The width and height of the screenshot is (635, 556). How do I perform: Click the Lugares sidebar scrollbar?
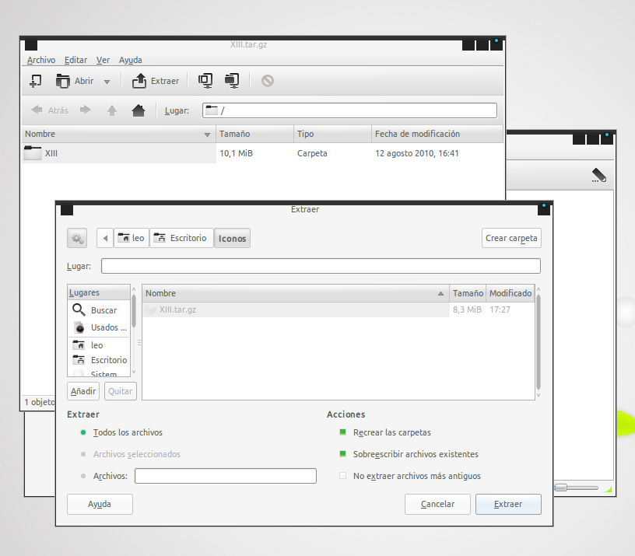134,311
